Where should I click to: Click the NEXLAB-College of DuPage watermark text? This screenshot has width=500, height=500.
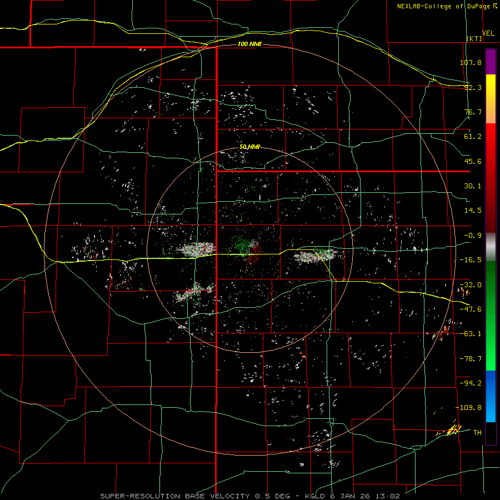[x=445, y=6]
